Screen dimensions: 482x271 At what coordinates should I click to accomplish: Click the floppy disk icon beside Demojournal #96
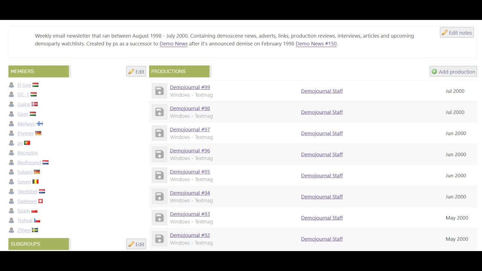tap(159, 154)
